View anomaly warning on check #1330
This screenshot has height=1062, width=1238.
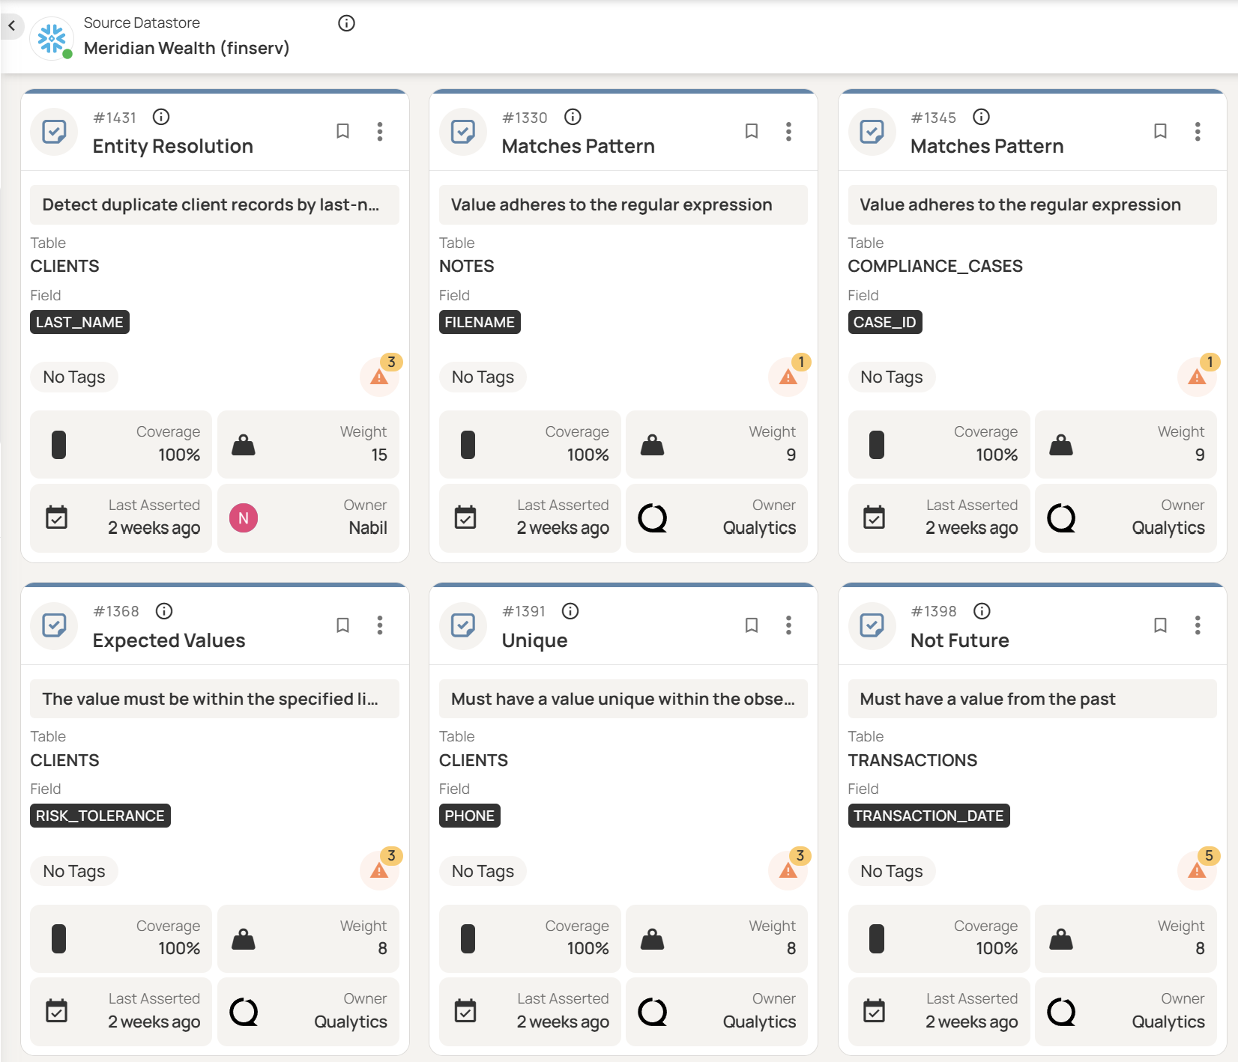(x=789, y=375)
